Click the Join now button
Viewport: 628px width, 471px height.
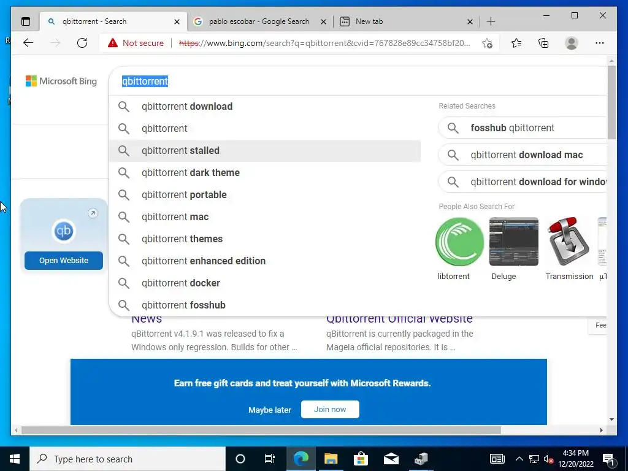click(x=330, y=409)
